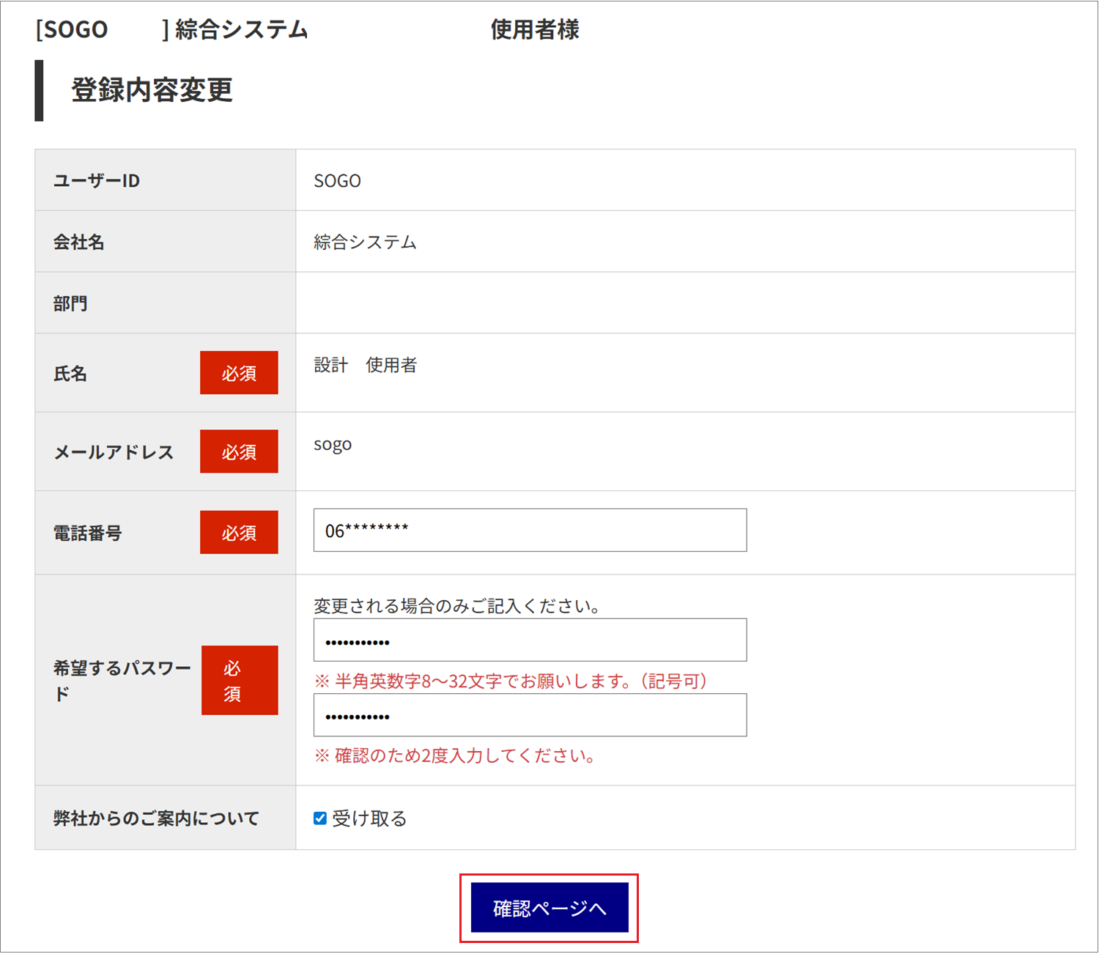Click the 受け取る checkbox label text
This screenshot has width=1099, height=954.
tap(369, 818)
